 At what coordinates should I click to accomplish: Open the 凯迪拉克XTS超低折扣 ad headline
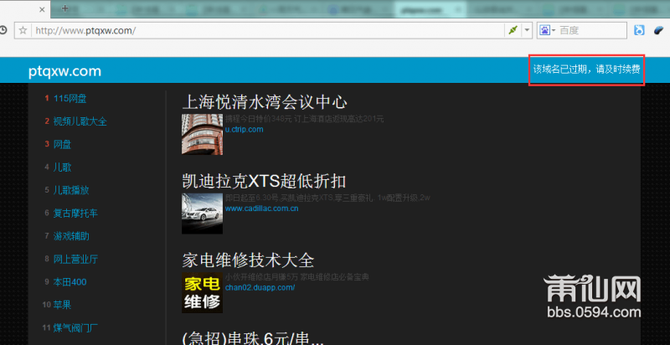click(264, 182)
